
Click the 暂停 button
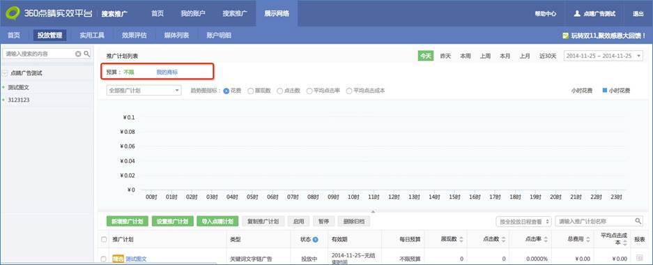click(323, 221)
